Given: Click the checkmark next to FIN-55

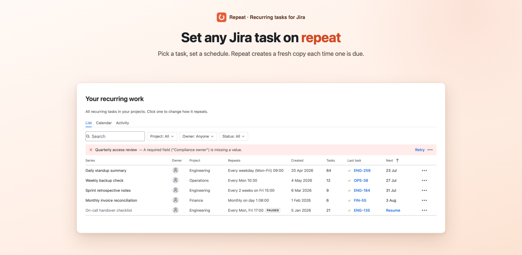Looking at the screenshot, I should 350,200.
